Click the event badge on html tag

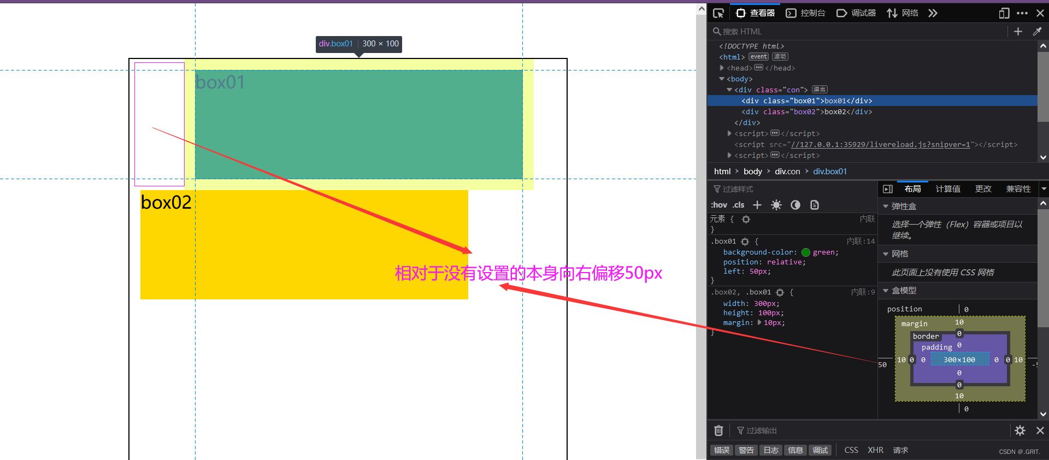coord(758,57)
